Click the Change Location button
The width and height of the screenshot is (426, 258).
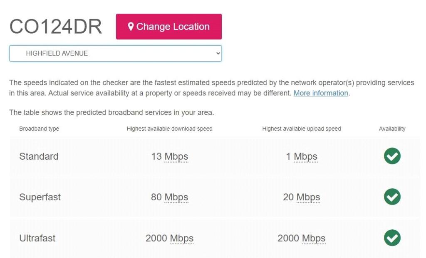point(168,27)
